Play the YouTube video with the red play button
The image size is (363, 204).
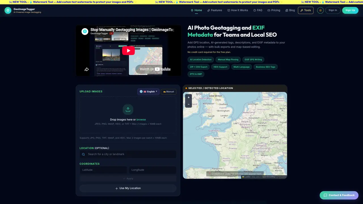(128, 50)
